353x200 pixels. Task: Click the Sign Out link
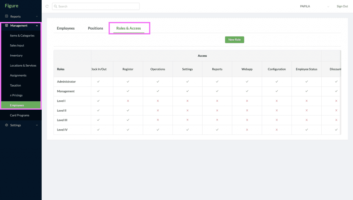tap(342, 6)
